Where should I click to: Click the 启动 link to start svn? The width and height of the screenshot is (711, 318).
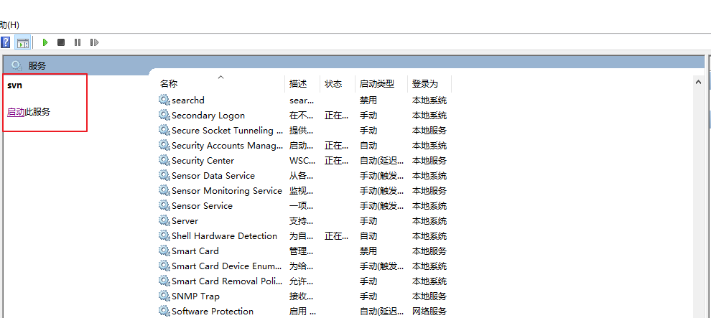pyautogui.click(x=16, y=112)
